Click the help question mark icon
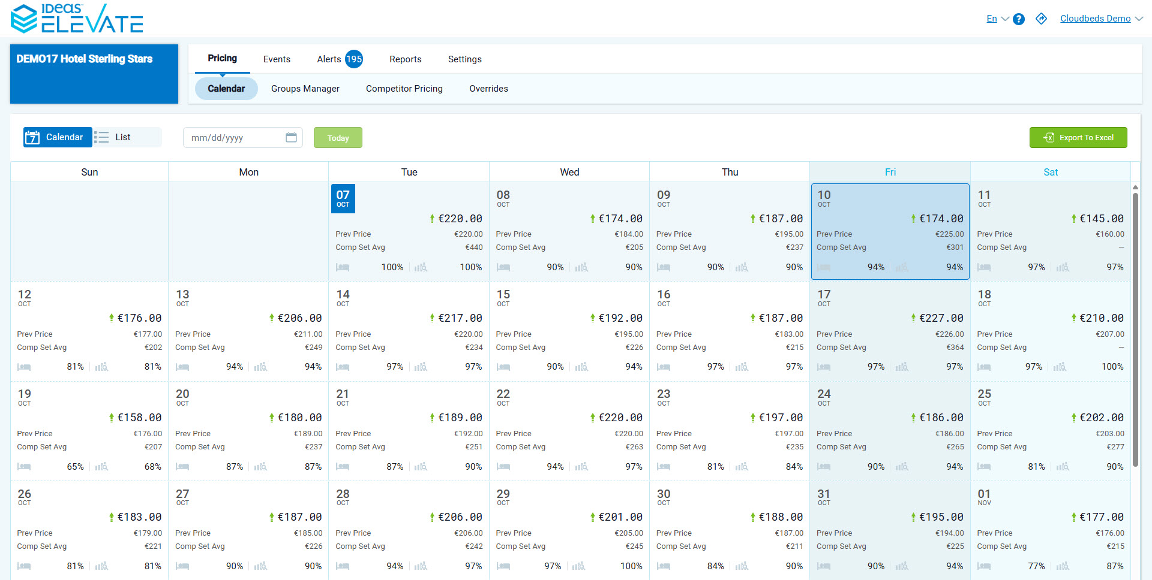The image size is (1152, 580). point(1018,19)
